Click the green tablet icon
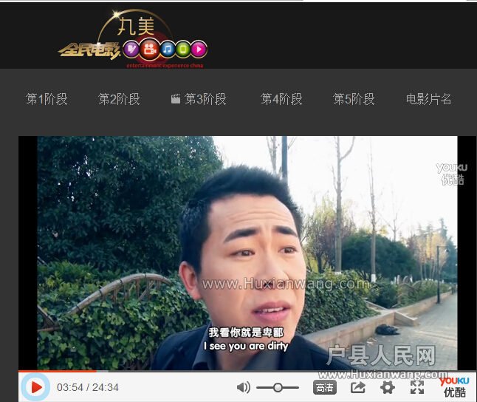The height and width of the screenshot is (402, 477). [x=183, y=49]
